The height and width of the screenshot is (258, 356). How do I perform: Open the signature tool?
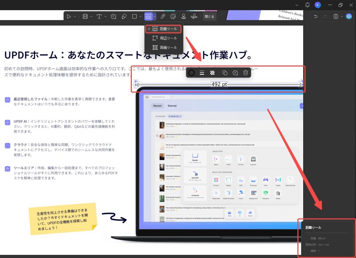pyautogui.click(x=194, y=16)
